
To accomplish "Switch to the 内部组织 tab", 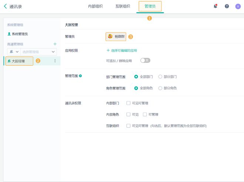I will coord(95,6).
